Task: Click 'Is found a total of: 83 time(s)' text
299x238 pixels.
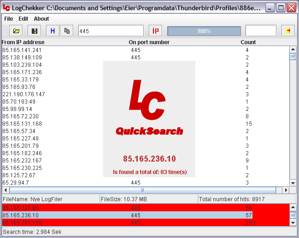Action: click(x=150, y=172)
